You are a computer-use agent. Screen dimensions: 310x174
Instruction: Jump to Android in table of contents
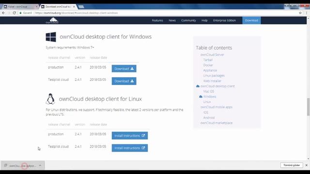pyautogui.click(x=209, y=117)
